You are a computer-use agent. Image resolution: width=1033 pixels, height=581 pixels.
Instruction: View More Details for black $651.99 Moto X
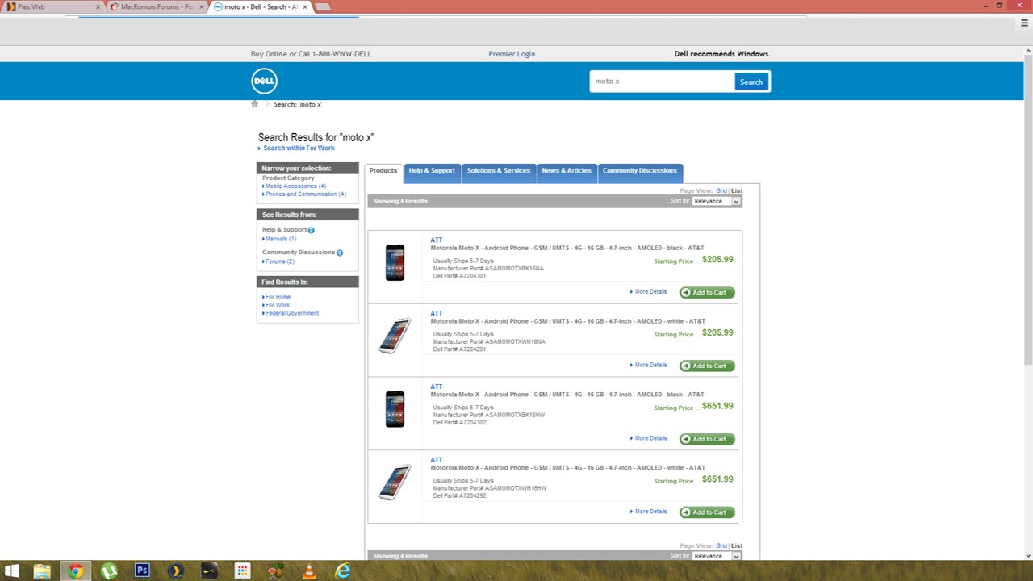click(650, 438)
